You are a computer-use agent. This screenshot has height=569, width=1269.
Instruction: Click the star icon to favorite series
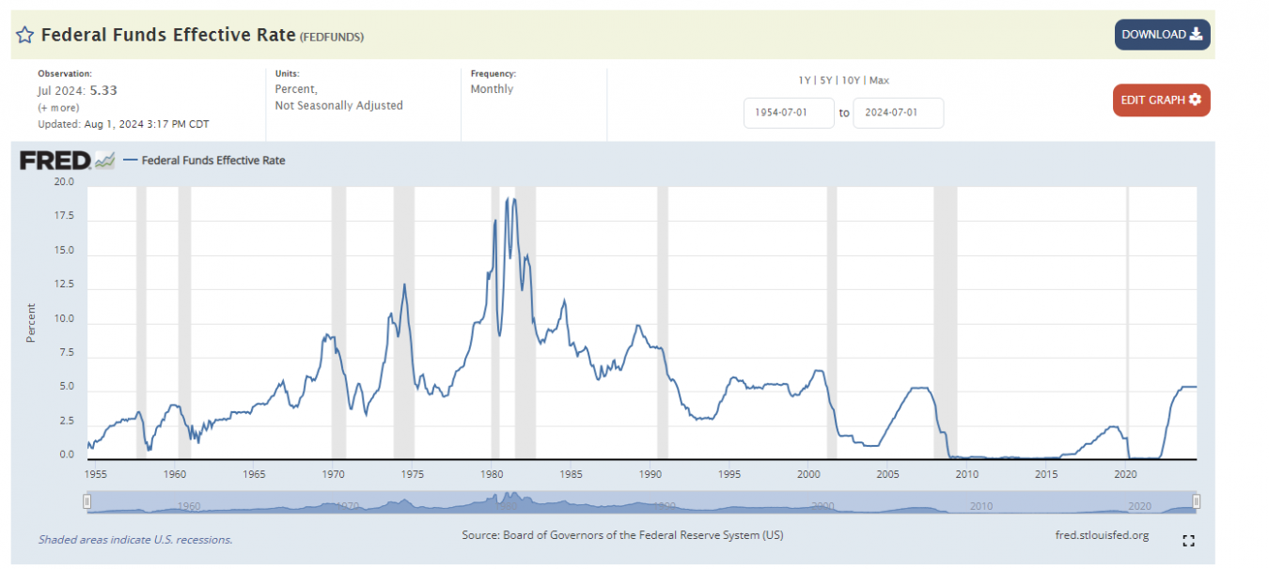tap(25, 36)
